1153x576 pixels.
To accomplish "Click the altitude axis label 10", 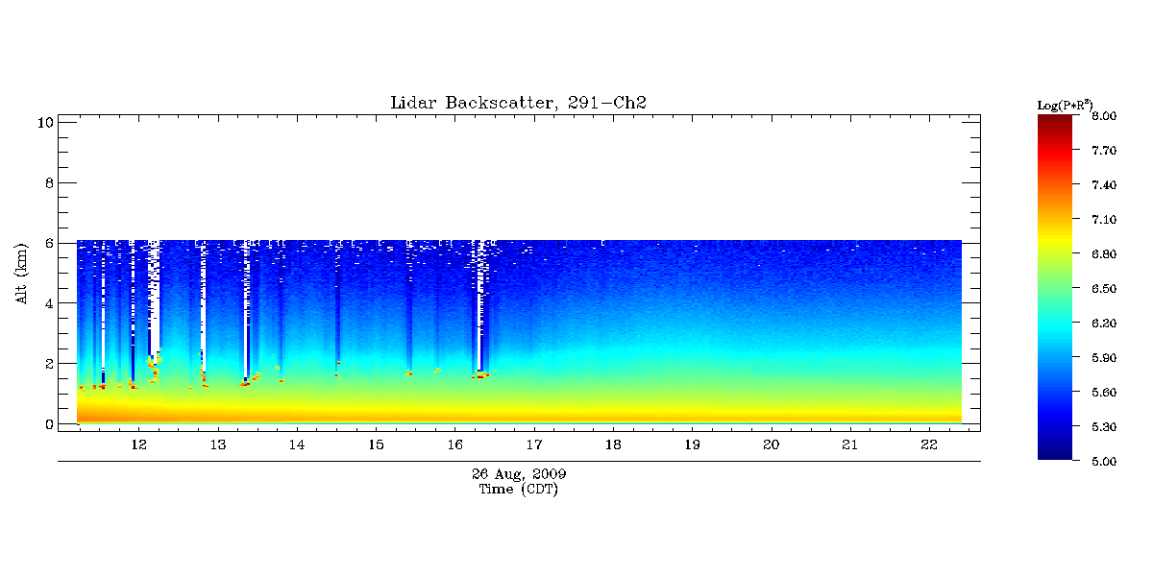I will coord(43,122).
